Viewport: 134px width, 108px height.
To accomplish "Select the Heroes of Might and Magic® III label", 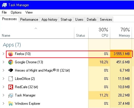I will click(42, 70).
